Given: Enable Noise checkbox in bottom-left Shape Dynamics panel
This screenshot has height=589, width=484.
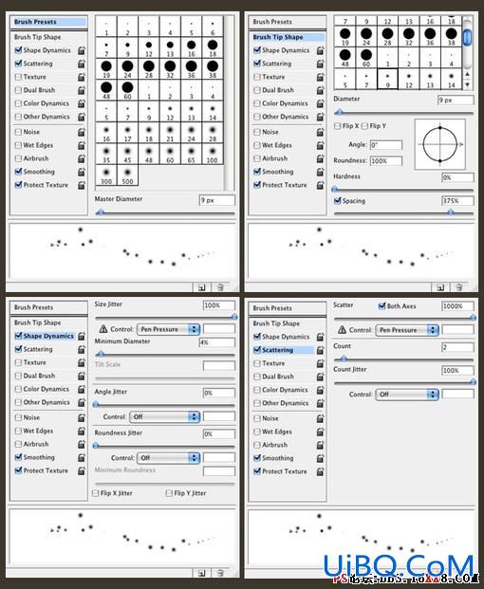Looking at the screenshot, I should (18, 417).
